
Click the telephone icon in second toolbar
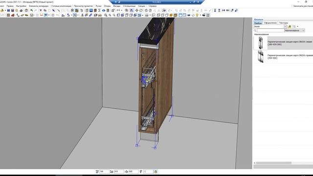tap(18, 15)
